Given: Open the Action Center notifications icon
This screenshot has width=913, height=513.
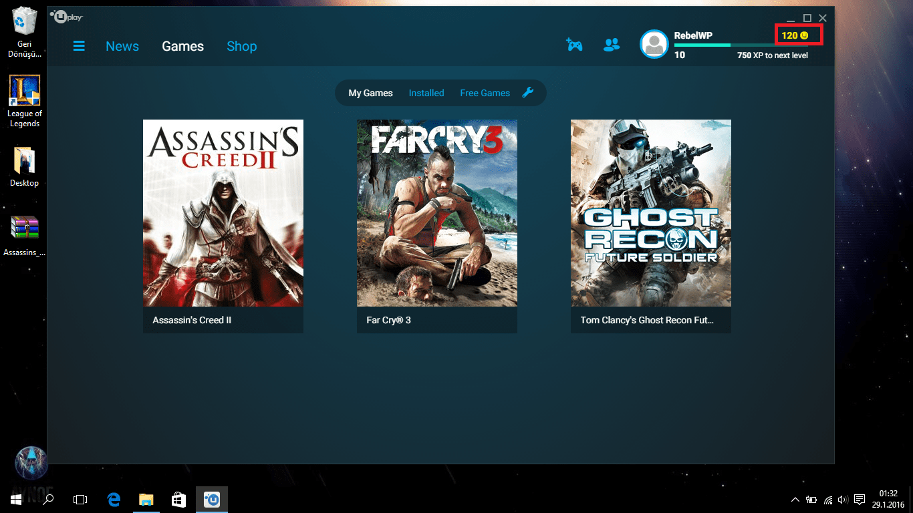Looking at the screenshot, I should [x=860, y=499].
